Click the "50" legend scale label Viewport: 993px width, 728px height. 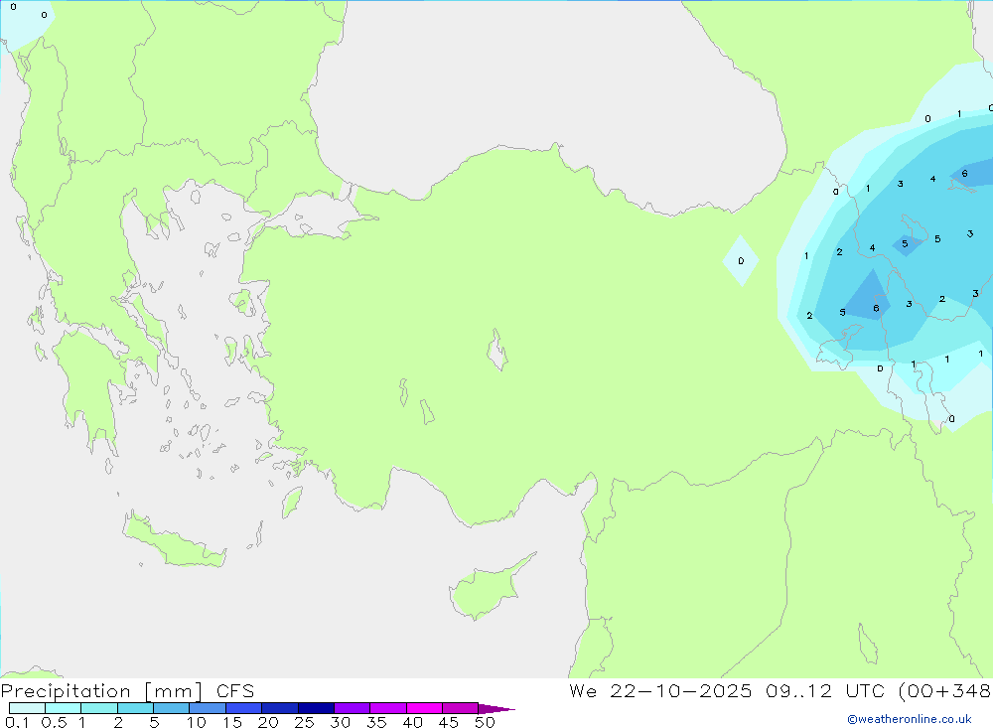[485, 722]
